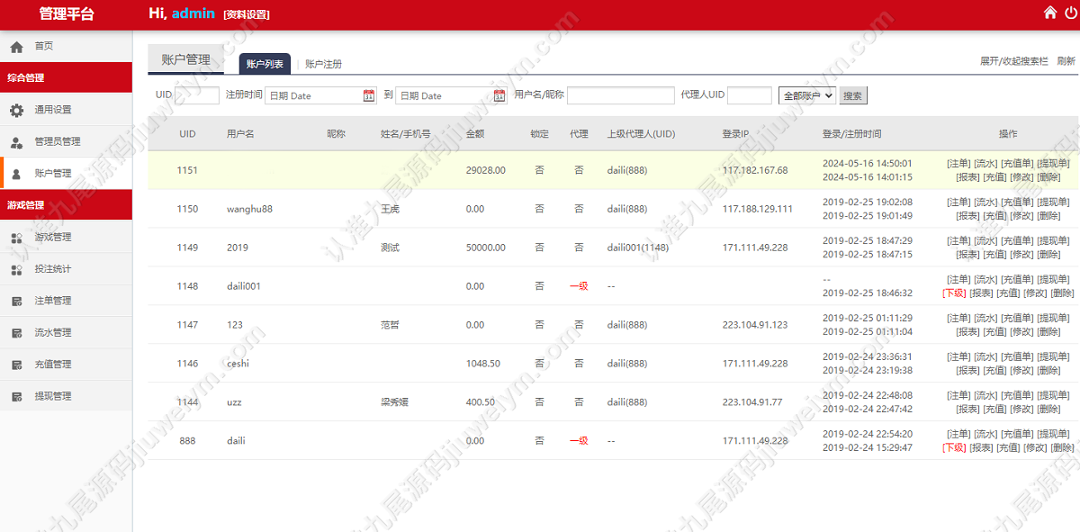Viewport: 1080px width, 532px height.
Task: Click the home icon in top header
Action: point(1049,13)
